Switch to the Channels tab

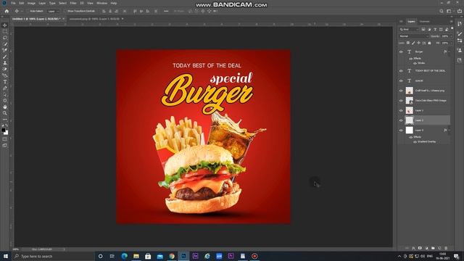click(x=424, y=21)
